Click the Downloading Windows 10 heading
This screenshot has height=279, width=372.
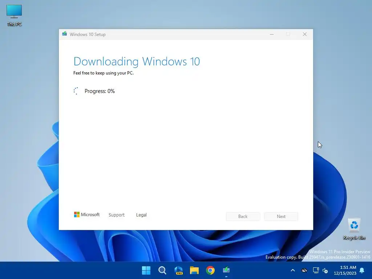[137, 61]
